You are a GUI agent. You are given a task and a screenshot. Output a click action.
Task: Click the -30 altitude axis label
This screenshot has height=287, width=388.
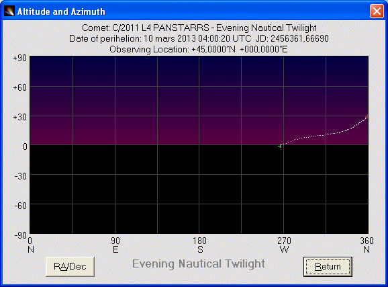(20, 176)
